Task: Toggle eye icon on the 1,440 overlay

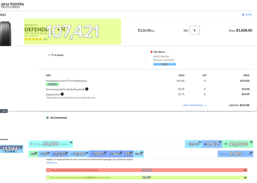Action: [121, 152]
